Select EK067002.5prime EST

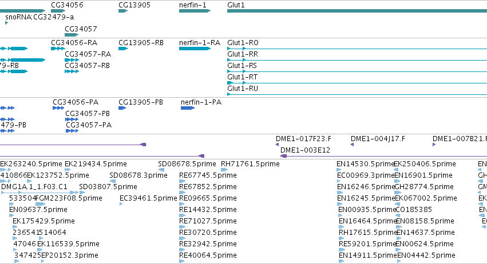(x=426, y=198)
